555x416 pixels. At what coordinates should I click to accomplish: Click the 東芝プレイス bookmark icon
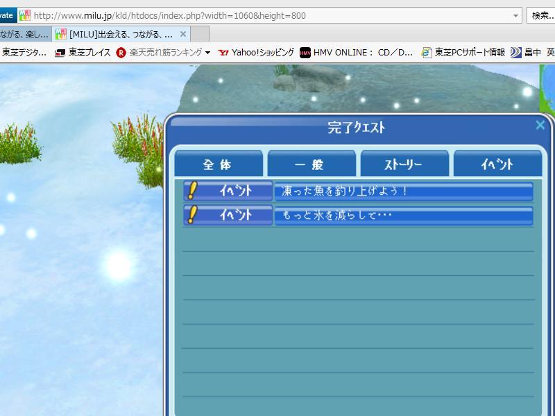[x=60, y=53]
